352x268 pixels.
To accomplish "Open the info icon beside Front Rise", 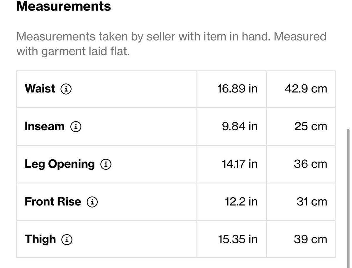I will (92, 202).
